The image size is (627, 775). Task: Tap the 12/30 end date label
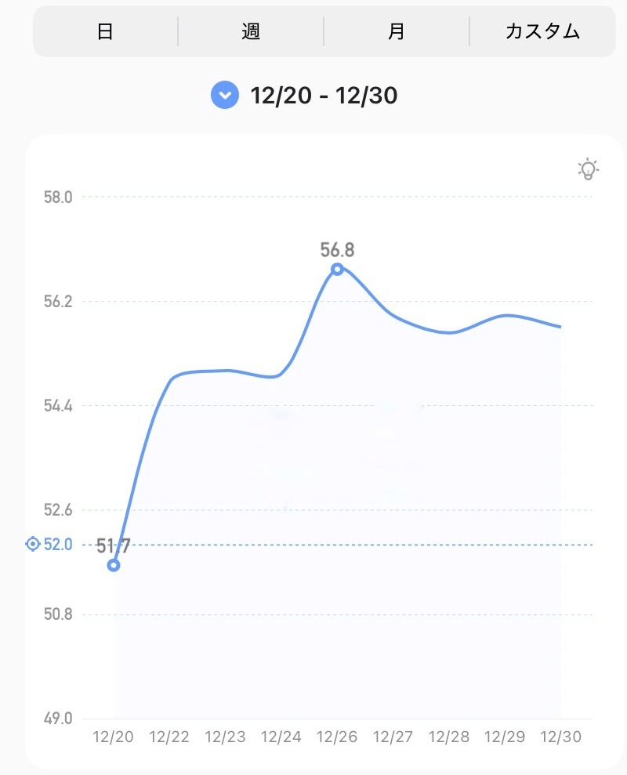tap(560, 737)
